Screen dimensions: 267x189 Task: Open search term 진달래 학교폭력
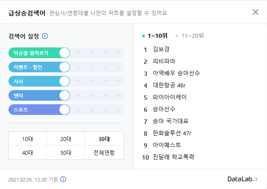[x=173, y=157]
